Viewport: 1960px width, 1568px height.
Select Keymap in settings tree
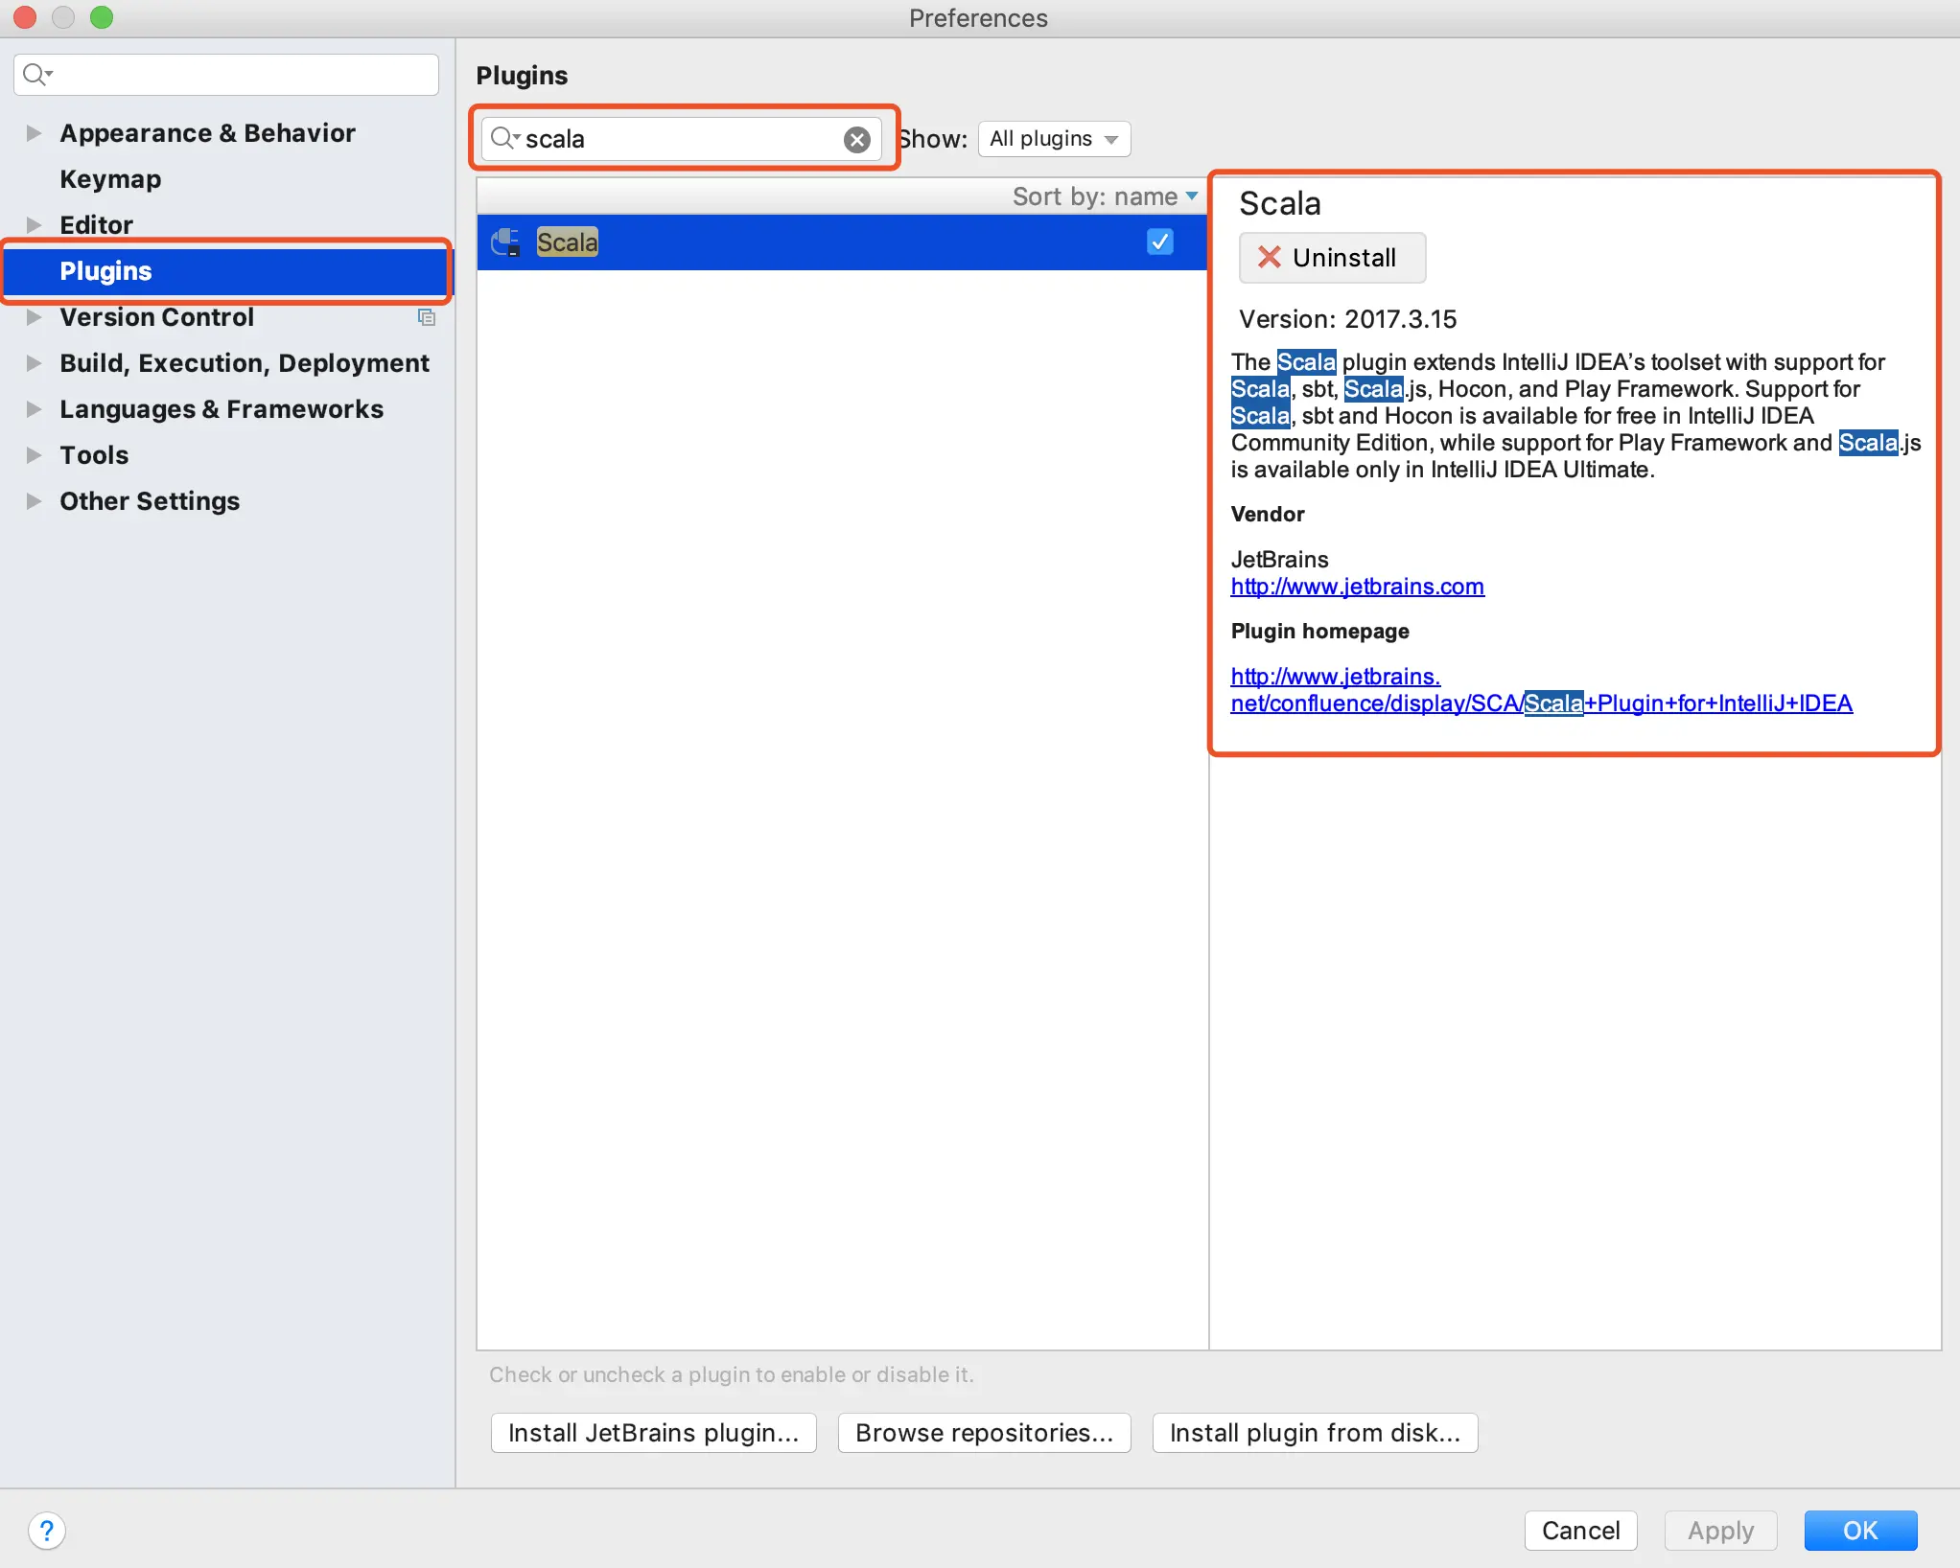110,179
